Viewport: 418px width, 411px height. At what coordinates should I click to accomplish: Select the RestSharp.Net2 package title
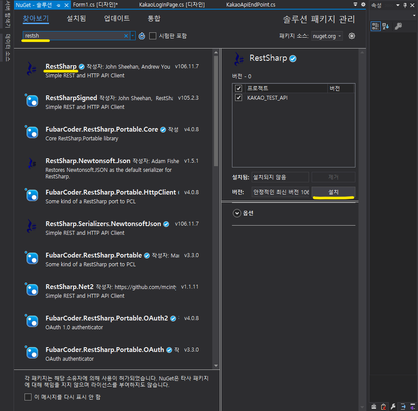coord(69,287)
